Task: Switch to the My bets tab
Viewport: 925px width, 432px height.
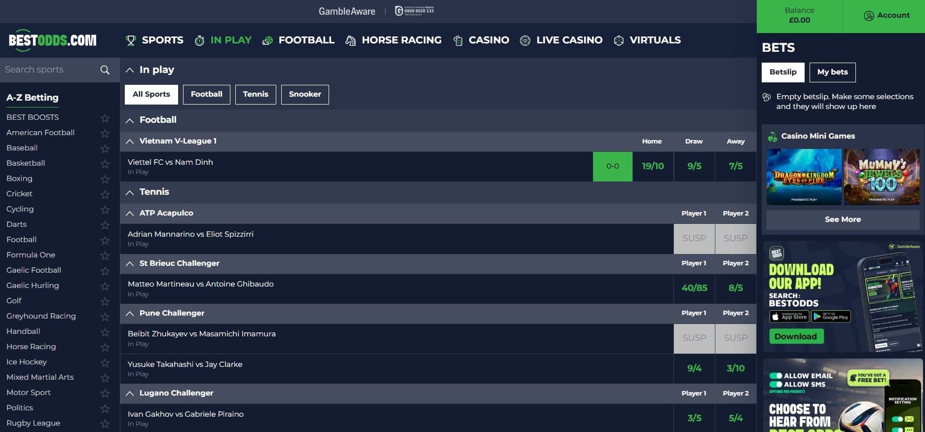Action: [833, 72]
